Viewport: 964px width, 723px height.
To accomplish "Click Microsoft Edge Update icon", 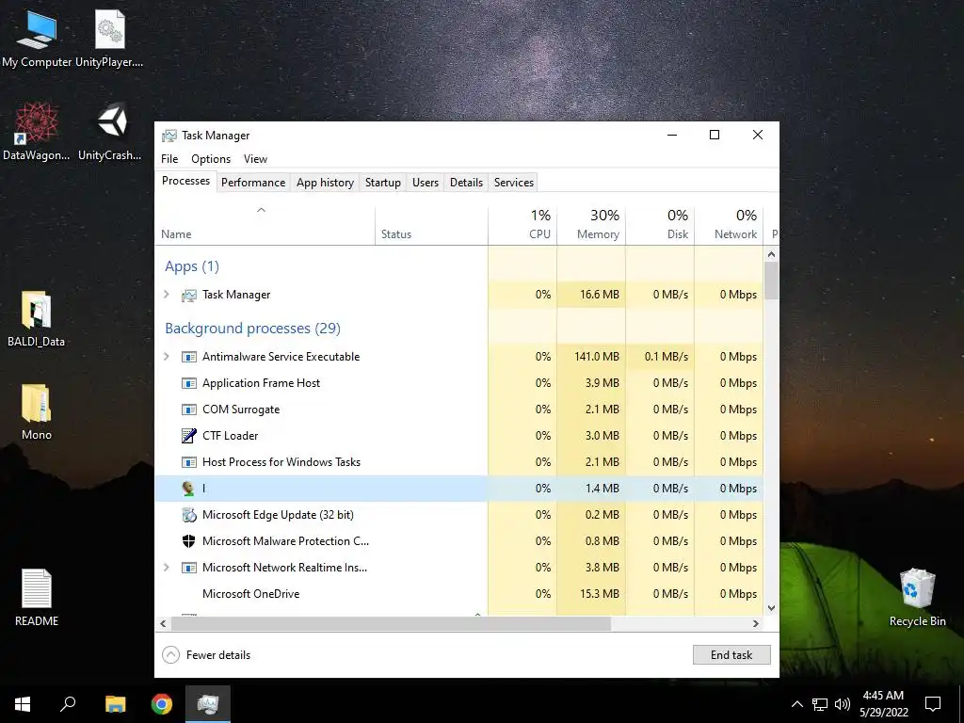I will (x=188, y=515).
